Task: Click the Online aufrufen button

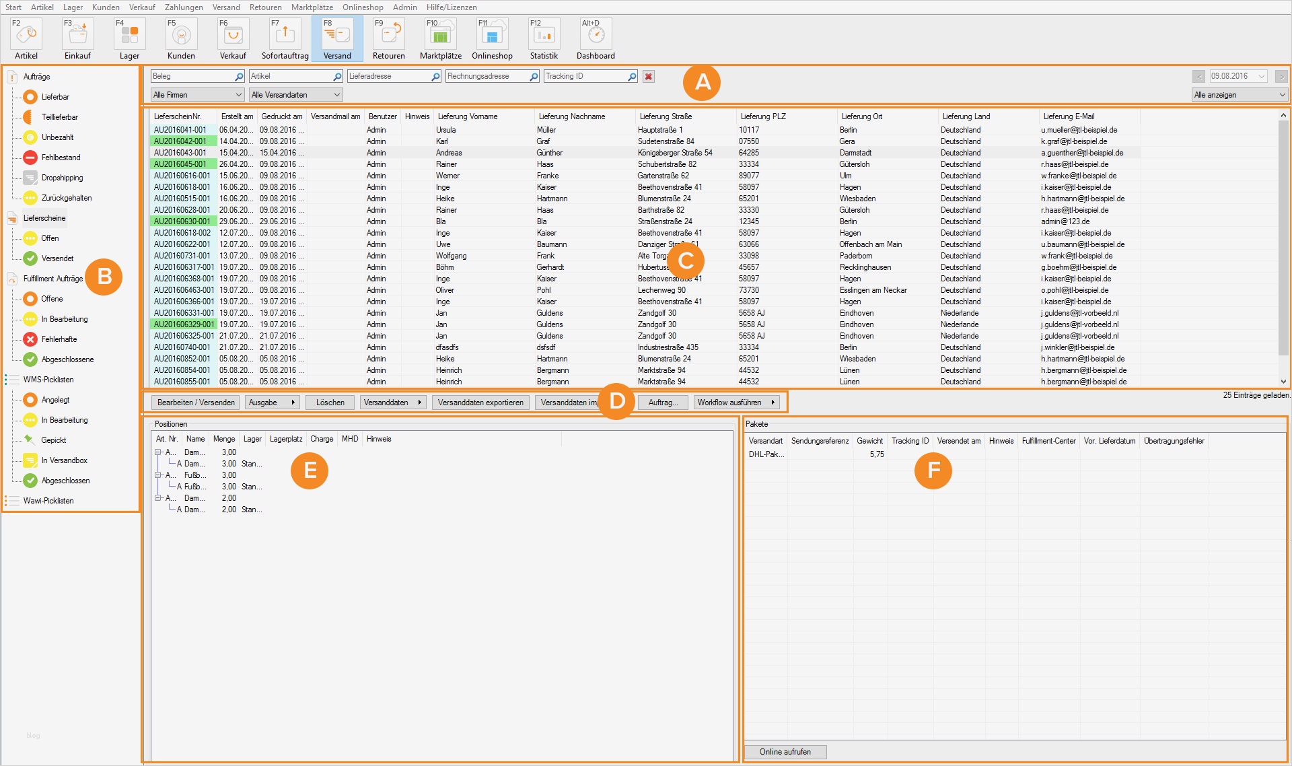Action: click(785, 752)
